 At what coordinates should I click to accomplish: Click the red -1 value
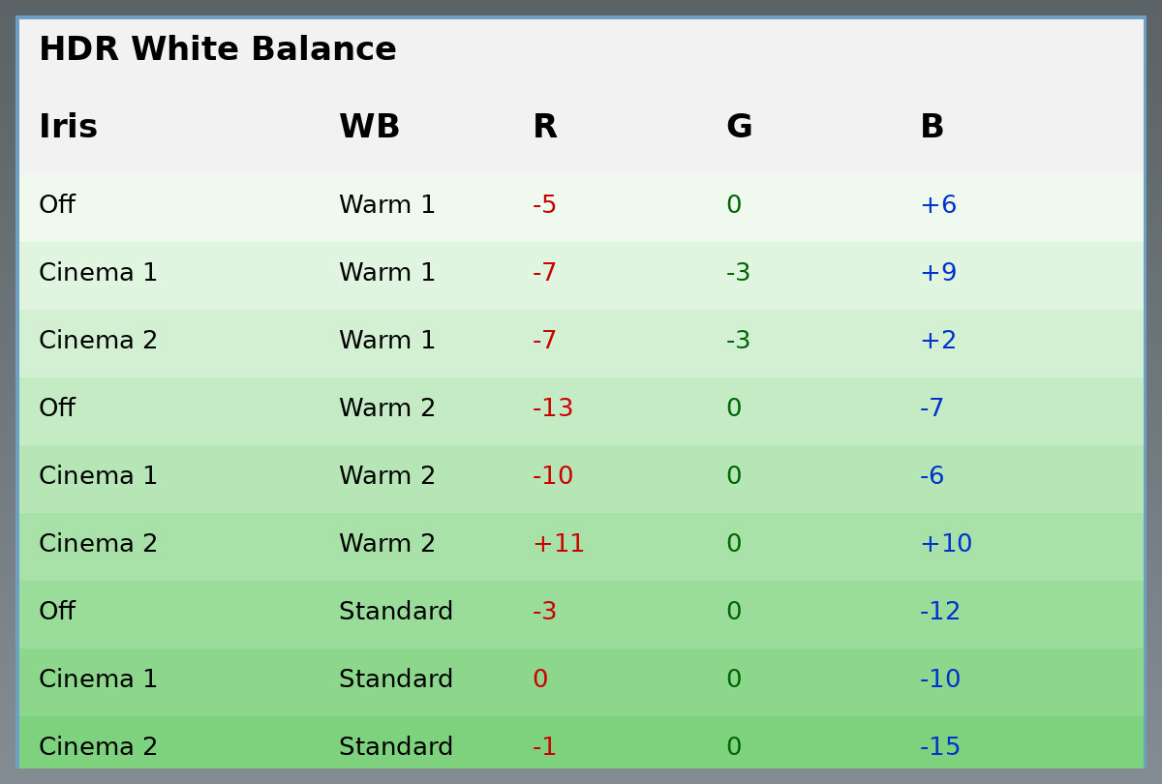tap(544, 748)
